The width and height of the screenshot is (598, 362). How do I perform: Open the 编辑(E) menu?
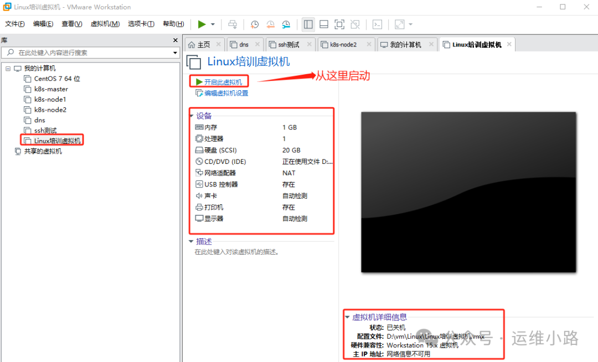tap(43, 24)
